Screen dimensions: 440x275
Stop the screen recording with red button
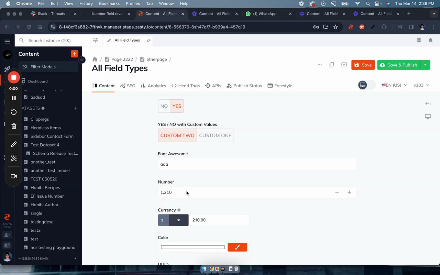coord(14,77)
